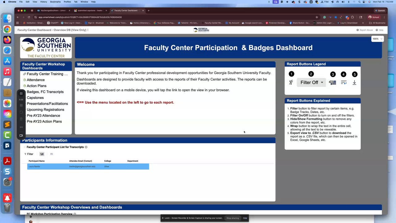Screen dimensions: 396x223
Task: Open Photos app from the dock
Action: click(7, 103)
